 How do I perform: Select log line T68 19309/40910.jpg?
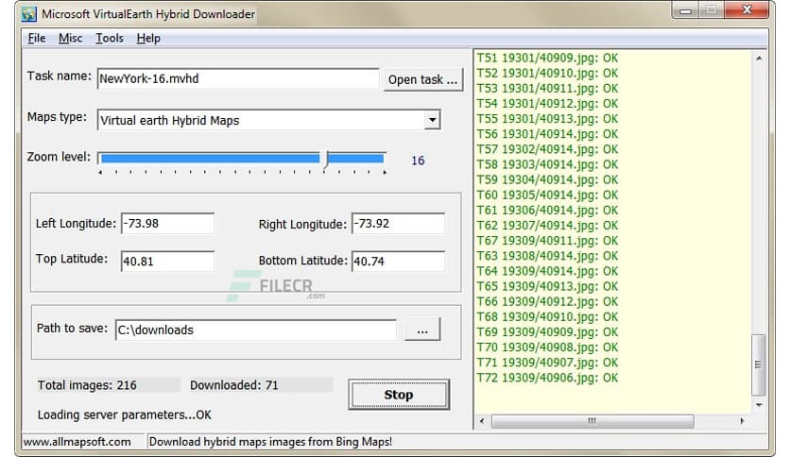(x=547, y=317)
